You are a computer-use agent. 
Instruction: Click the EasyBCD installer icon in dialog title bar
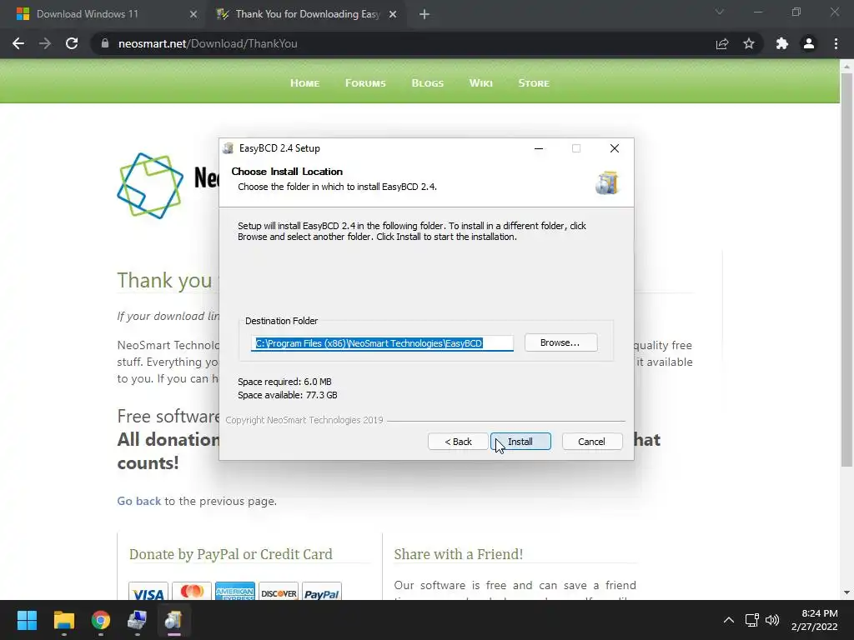[229, 148]
